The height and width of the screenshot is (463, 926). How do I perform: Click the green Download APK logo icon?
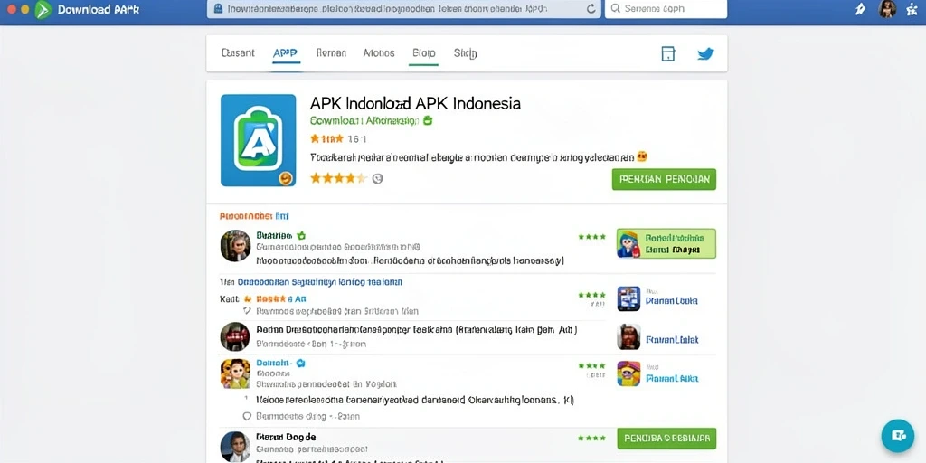(x=43, y=9)
